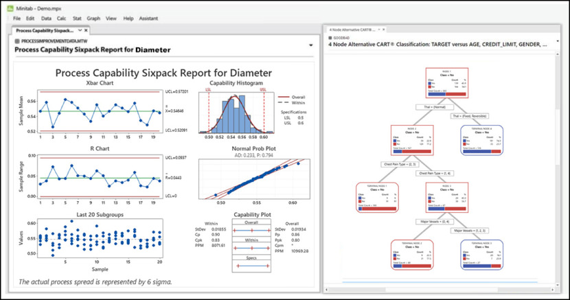
Task: Click the Node 3 box in CART tree
Action: [447, 197]
